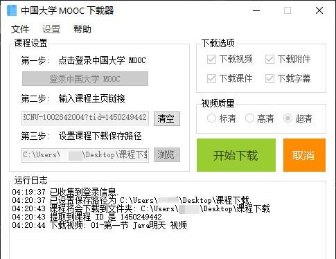Screen dimensions: 336x259
Task: Click the 第二步 输入课程主页链接 label
Action: click(73, 98)
